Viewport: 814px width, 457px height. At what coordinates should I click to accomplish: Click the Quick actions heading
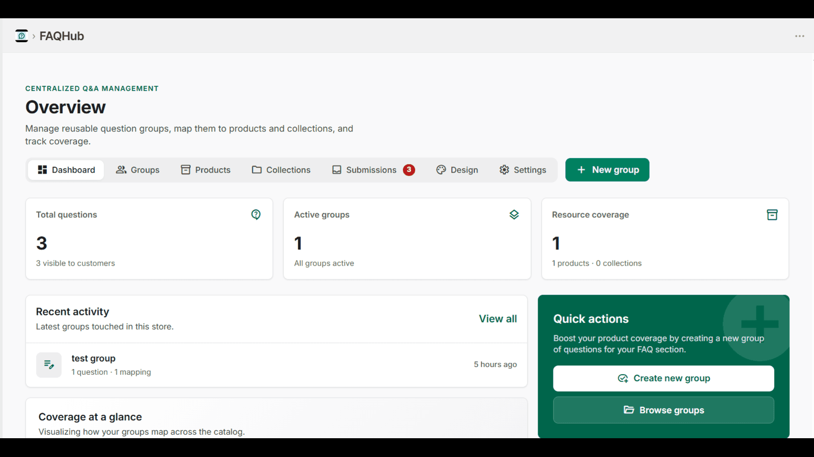click(591, 319)
